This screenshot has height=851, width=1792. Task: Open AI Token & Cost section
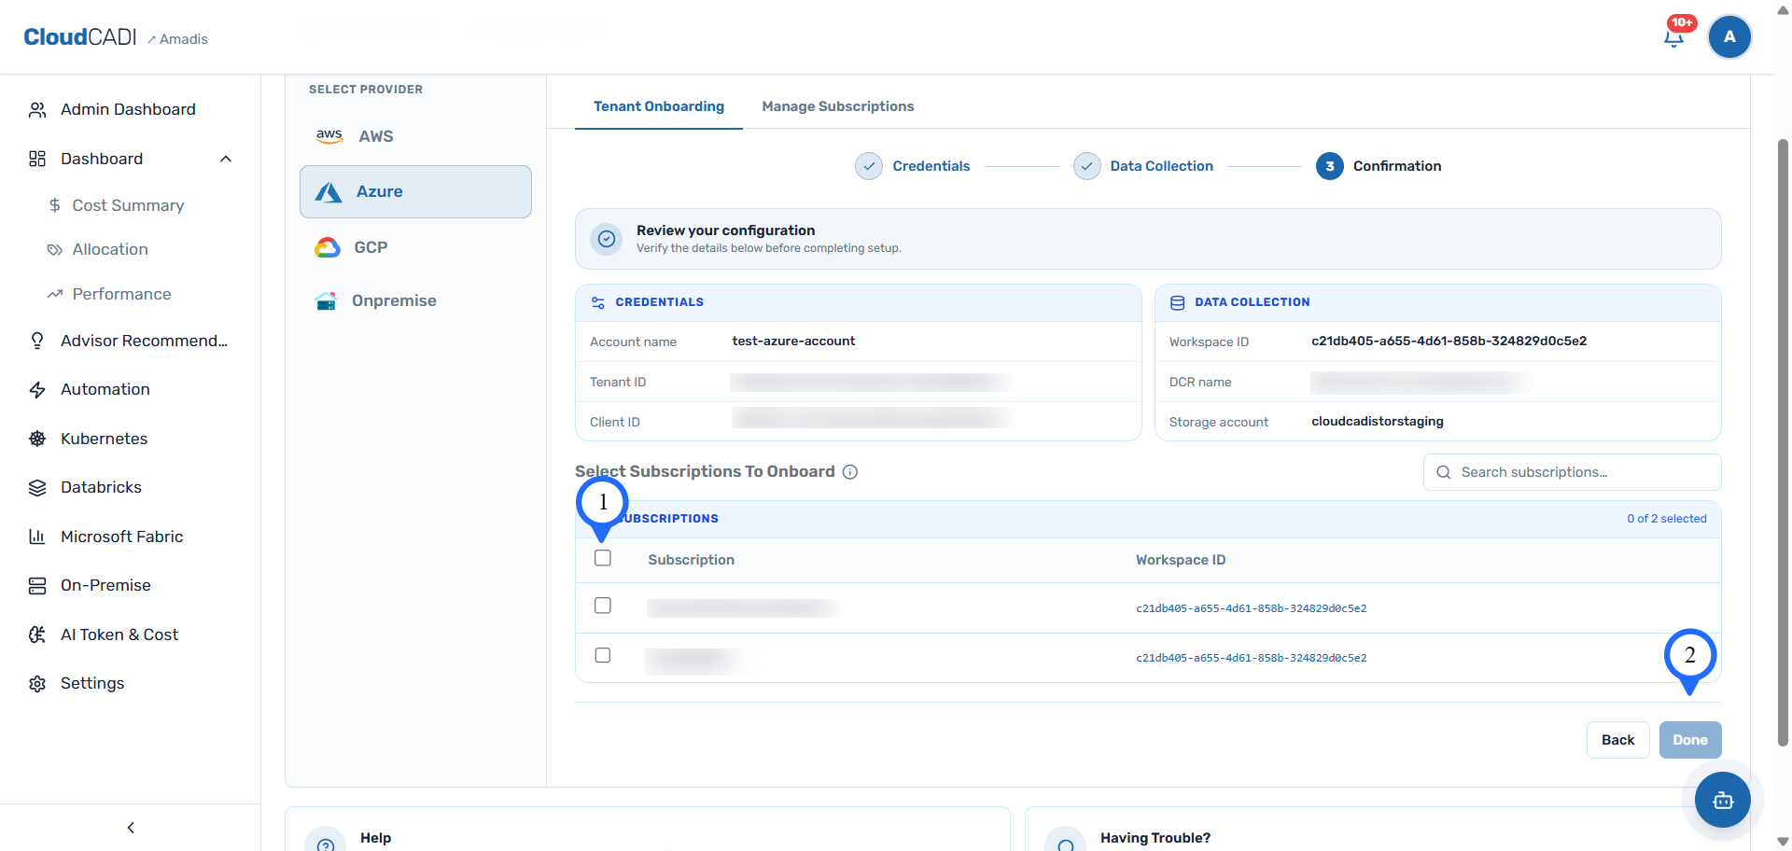(119, 635)
